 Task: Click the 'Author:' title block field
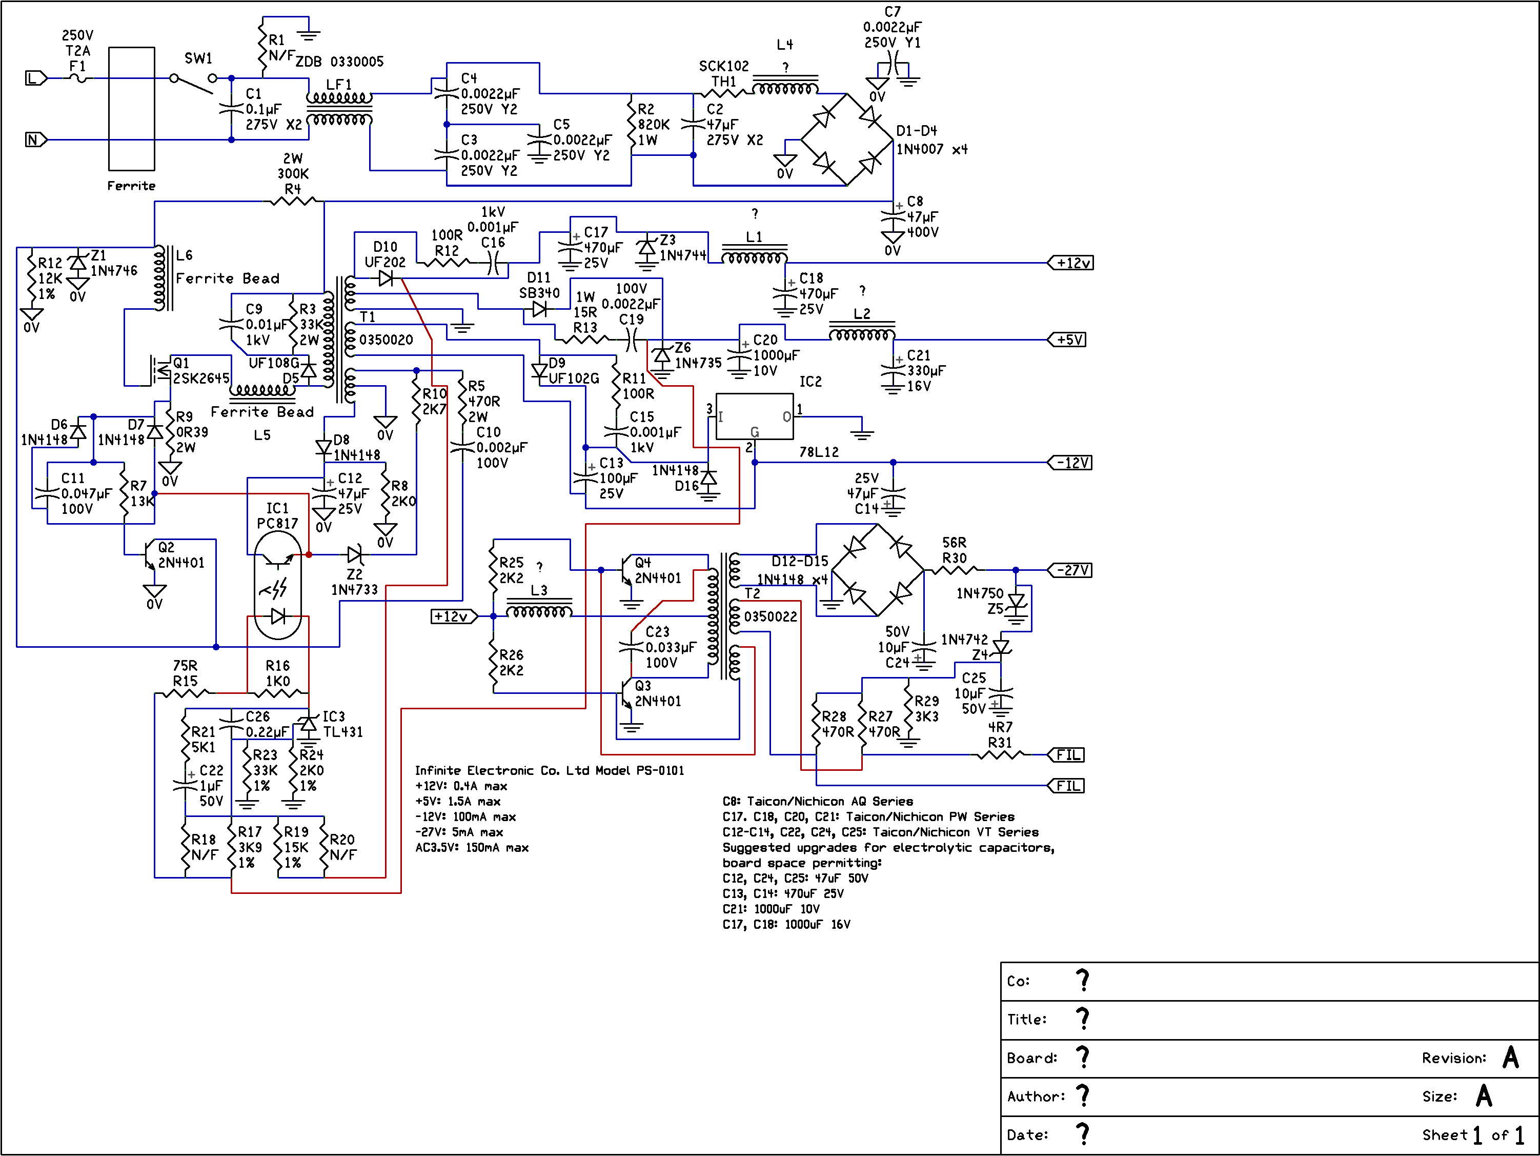pos(1211,1097)
